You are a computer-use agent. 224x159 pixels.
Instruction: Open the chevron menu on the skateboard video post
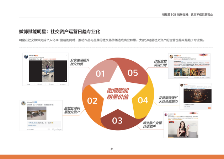(66, 55)
